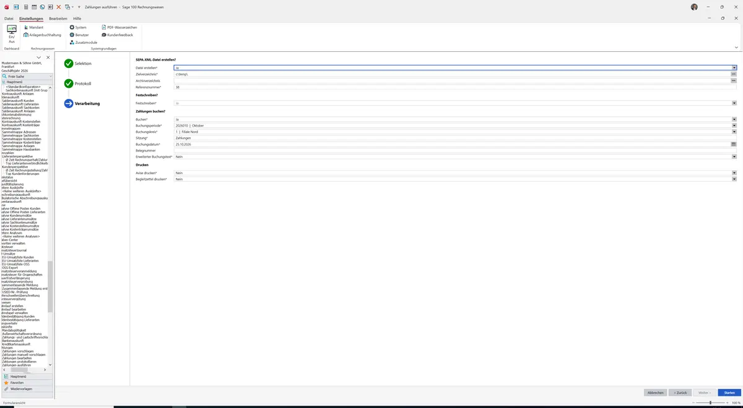The image size is (743, 408).
Task: Go to the Protokoll wizard step
Action: 78,83
